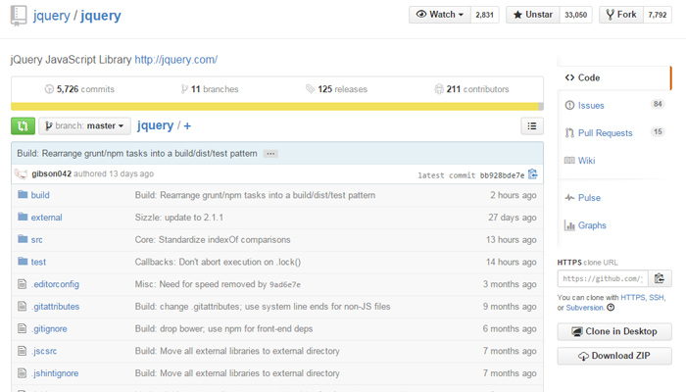This screenshot has width=686, height=392.
Task: Click the Graphs bar chart icon
Action: [x=569, y=225]
